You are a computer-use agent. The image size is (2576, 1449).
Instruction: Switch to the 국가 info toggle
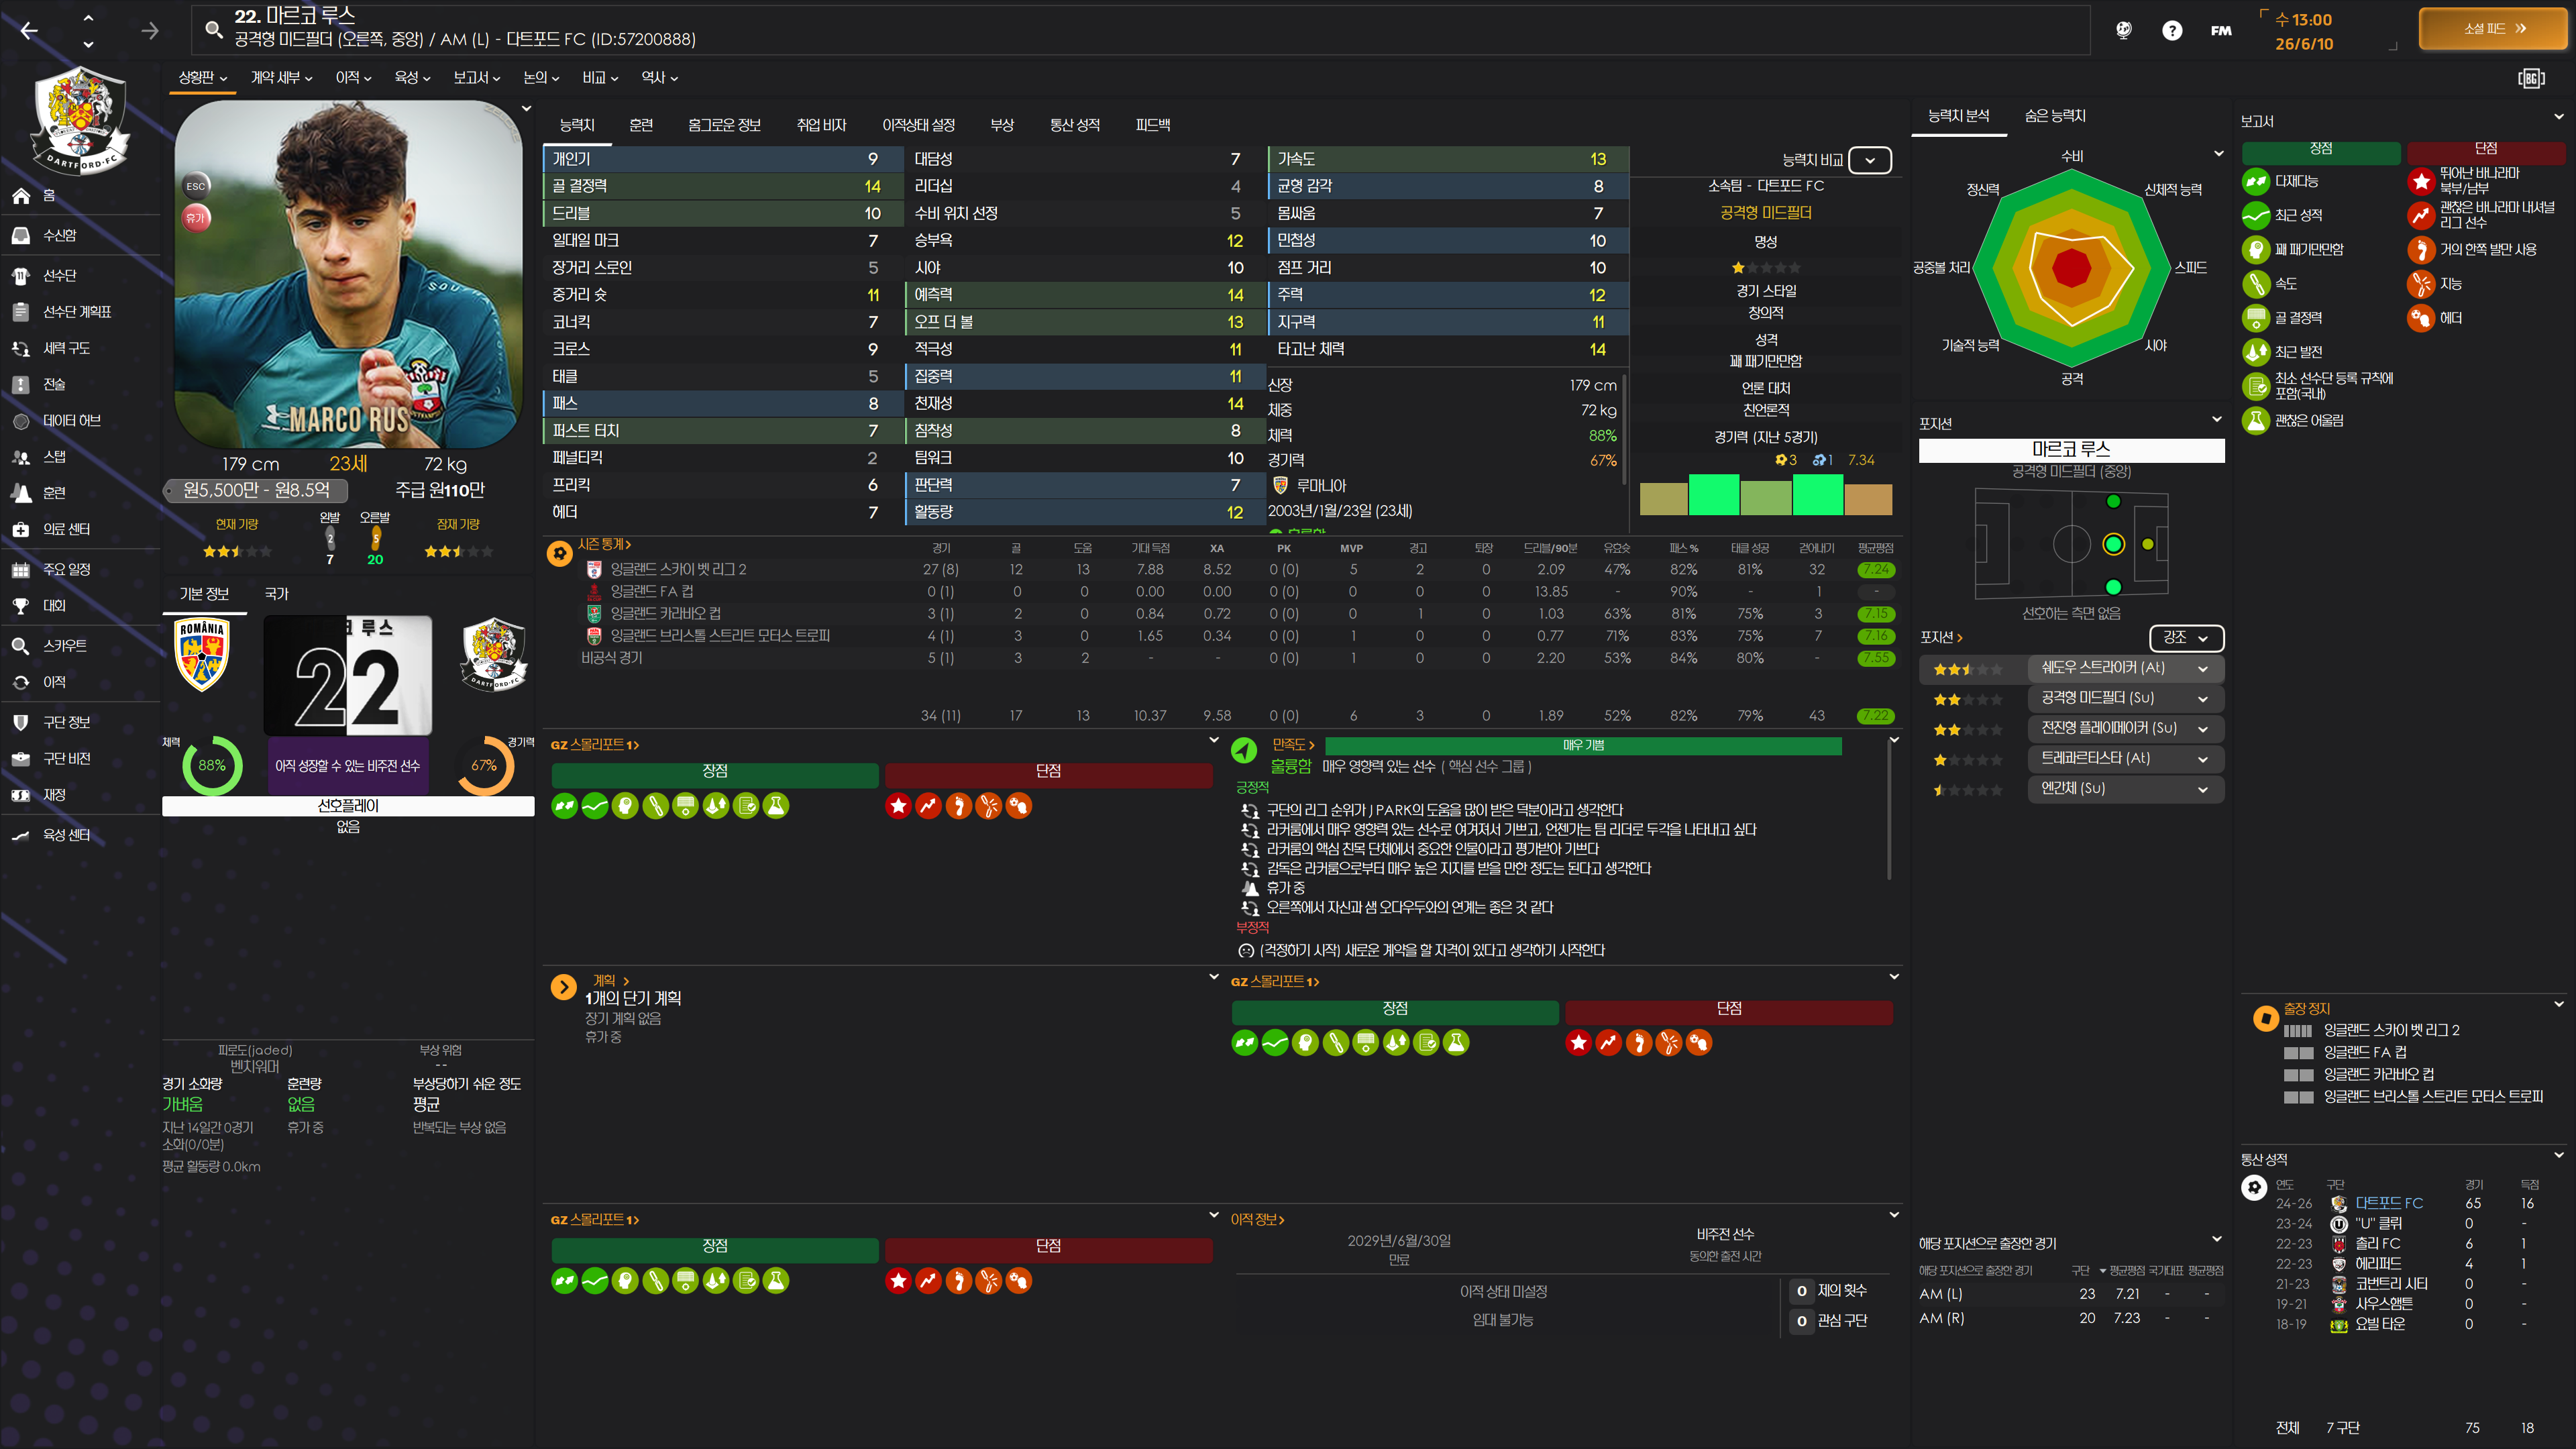click(276, 594)
